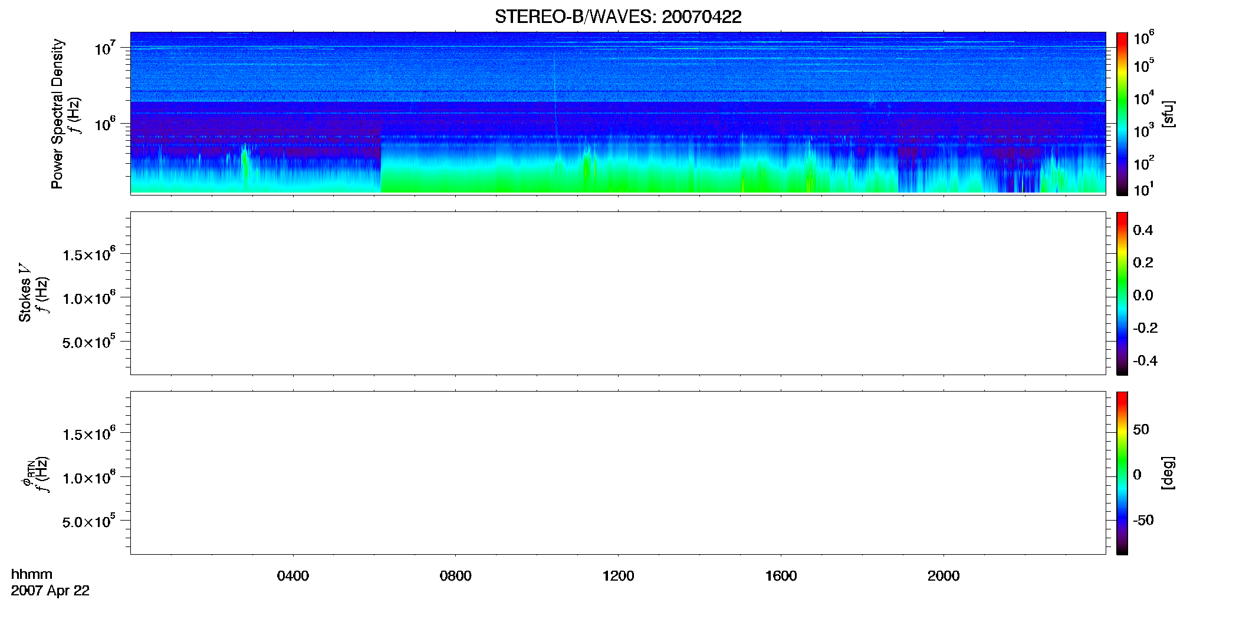Pick the 5.0×10^5 tick on the φ RTN axis
1236x636 pixels.
[x=89, y=521]
